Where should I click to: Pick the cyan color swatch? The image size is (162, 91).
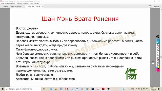(157, 67)
